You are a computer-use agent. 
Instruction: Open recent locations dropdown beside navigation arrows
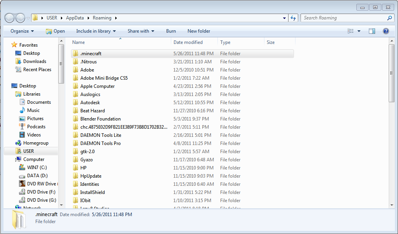[28, 18]
